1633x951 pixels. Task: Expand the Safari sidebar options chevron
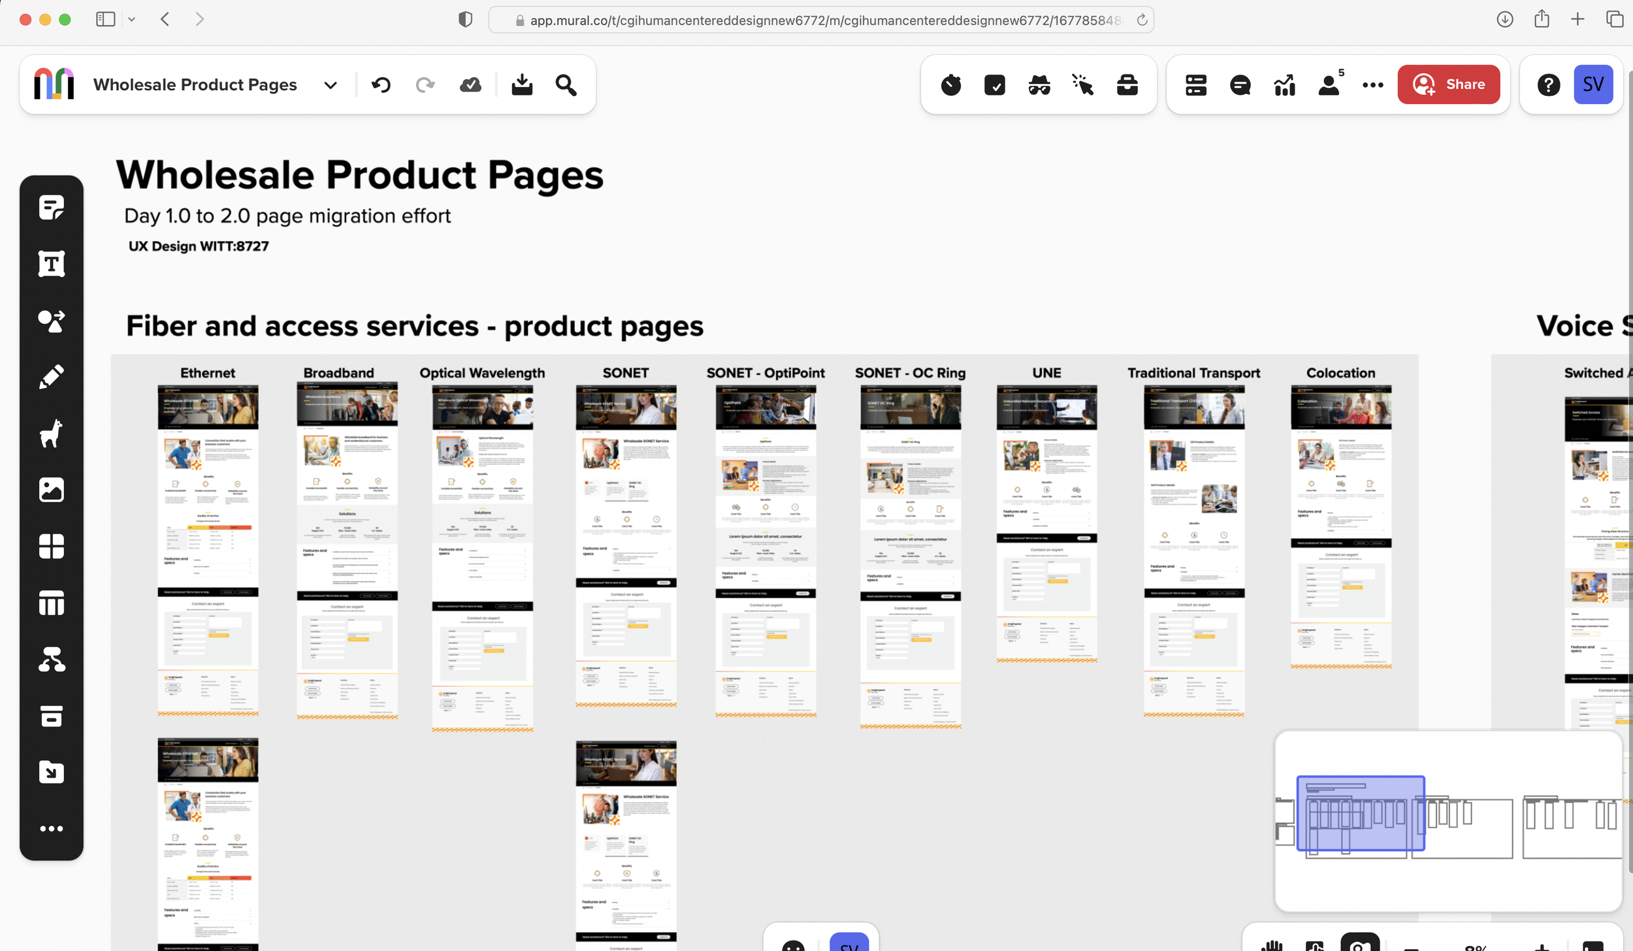tap(132, 20)
